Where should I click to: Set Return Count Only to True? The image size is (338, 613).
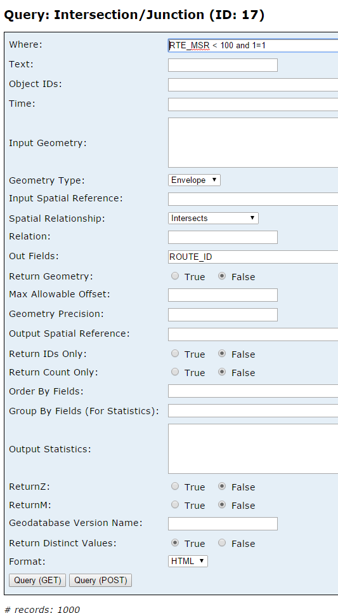[x=175, y=372]
